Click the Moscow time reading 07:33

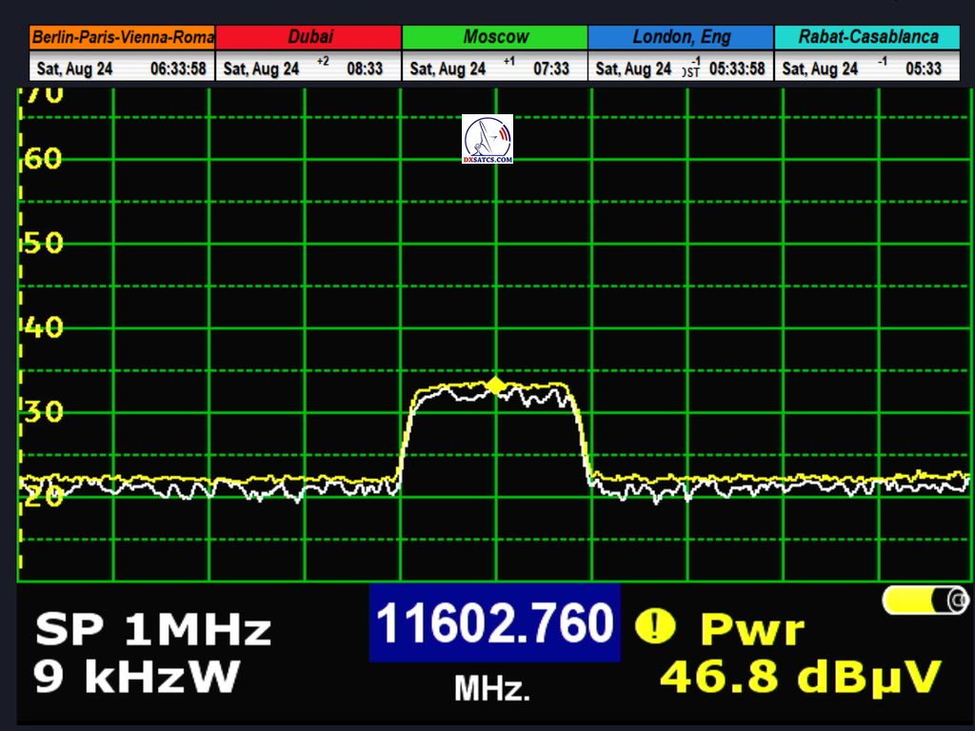point(550,69)
